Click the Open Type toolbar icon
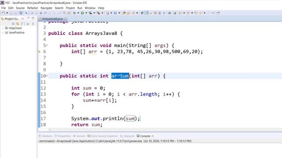This screenshot has width=282, height=158. tap(124, 13)
